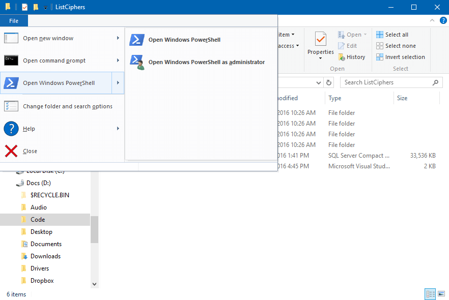449x300 pixels.
Task: Click the 'Microsoft Visual Stud...' type cell
Action: 359,166
